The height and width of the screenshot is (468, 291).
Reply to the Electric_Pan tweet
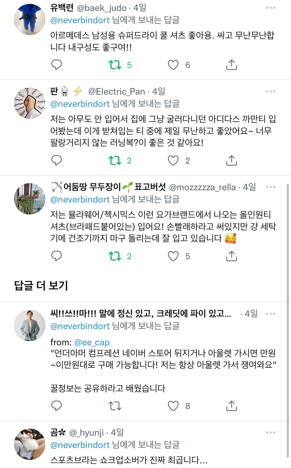pyautogui.click(x=57, y=161)
